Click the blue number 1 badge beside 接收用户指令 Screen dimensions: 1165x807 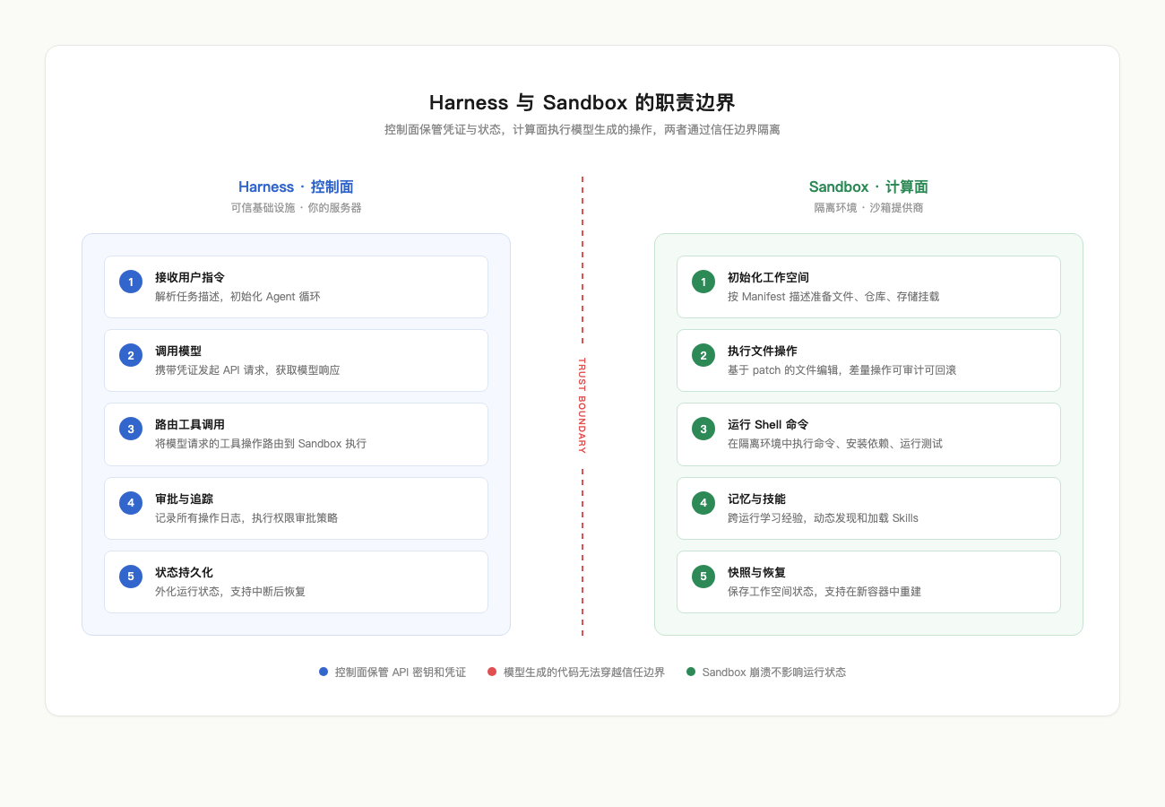(131, 282)
